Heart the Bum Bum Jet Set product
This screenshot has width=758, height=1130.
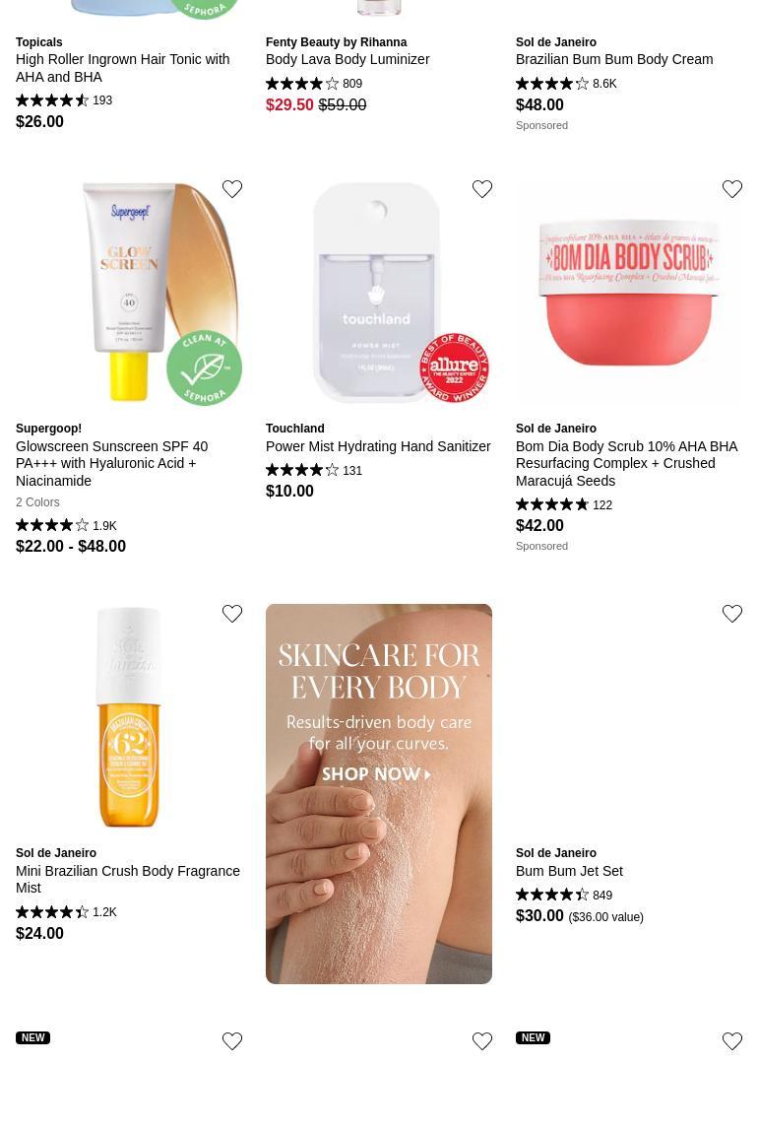[x=732, y=614]
